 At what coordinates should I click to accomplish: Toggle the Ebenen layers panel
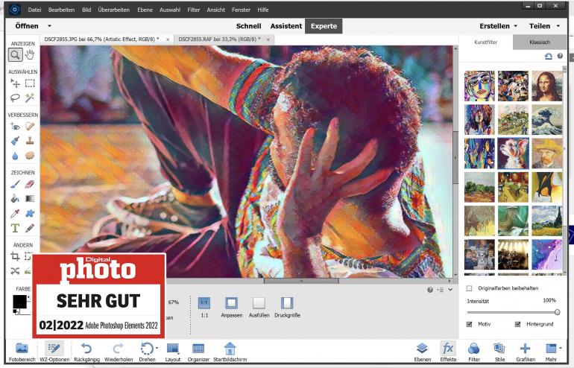(x=422, y=352)
